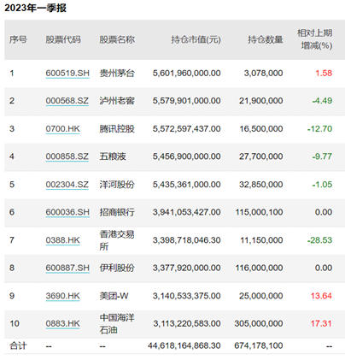The image size is (345, 360).
Task: Open stock code link 600036.SH
Action: (67, 212)
